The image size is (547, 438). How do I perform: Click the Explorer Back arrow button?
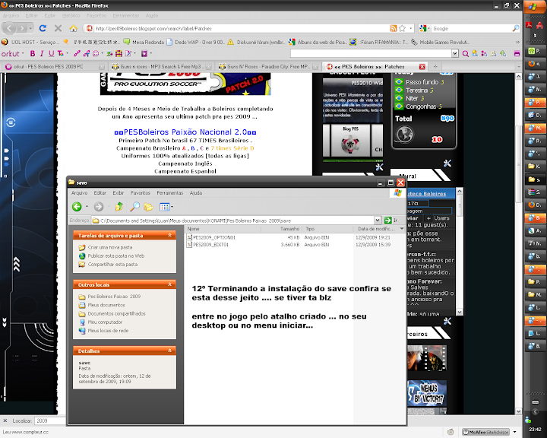(77, 206)
